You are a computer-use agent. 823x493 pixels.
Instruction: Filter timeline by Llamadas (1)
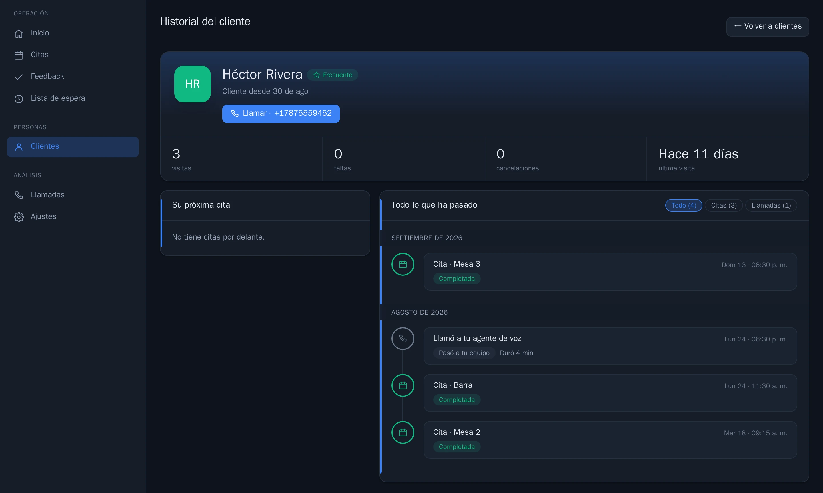(x=771, y=205)
